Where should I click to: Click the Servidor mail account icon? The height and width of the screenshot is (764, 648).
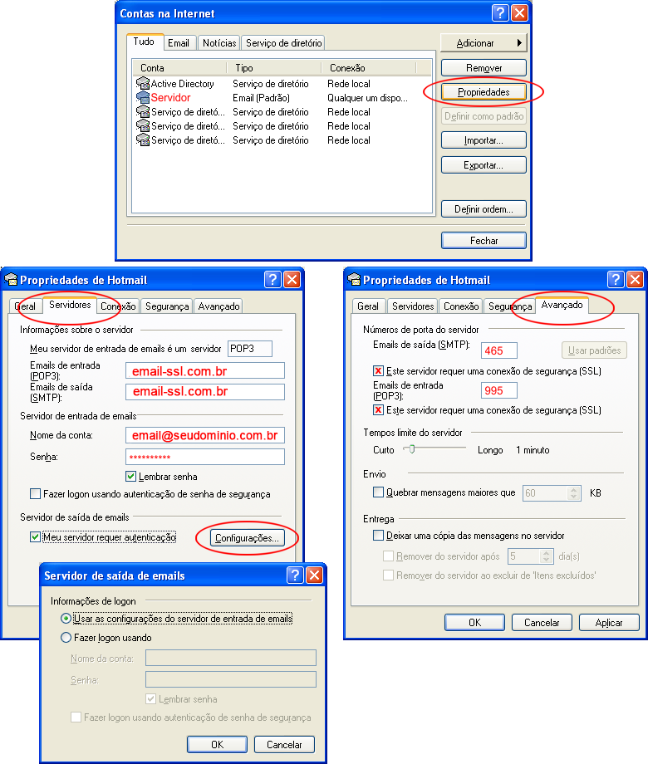[x=142, y=97]
